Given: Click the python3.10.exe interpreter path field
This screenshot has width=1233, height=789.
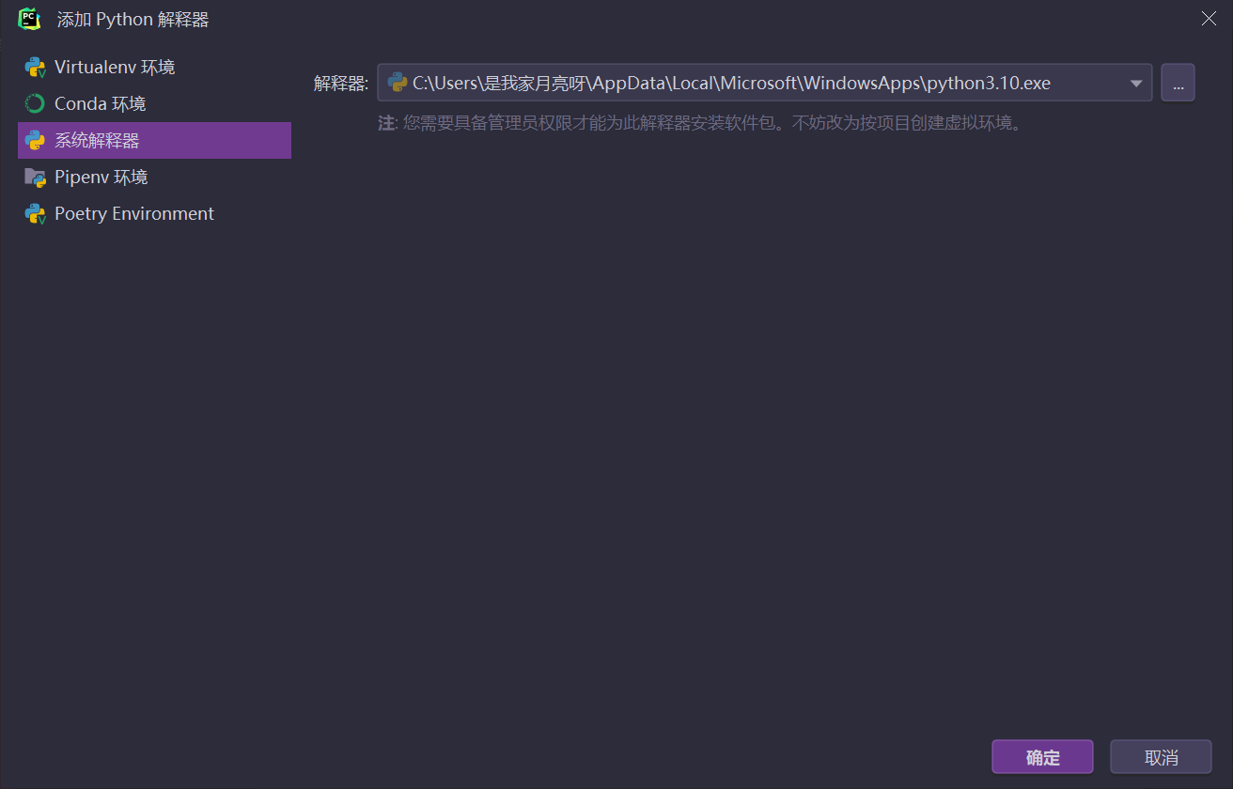Looking at the screenshot, I should click(x=765, y=83).
